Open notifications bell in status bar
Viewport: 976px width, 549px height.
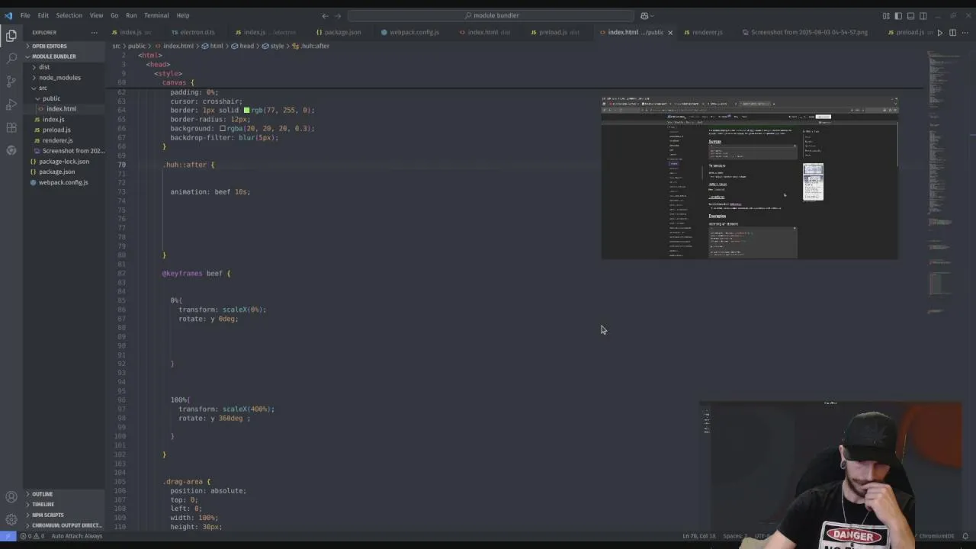coord(965,536)
